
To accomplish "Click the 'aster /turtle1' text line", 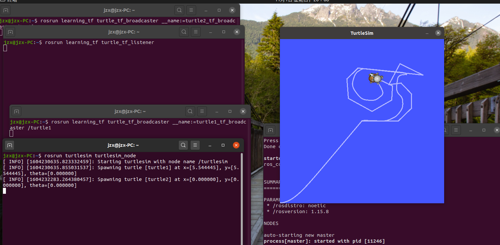I will (31, 128).
